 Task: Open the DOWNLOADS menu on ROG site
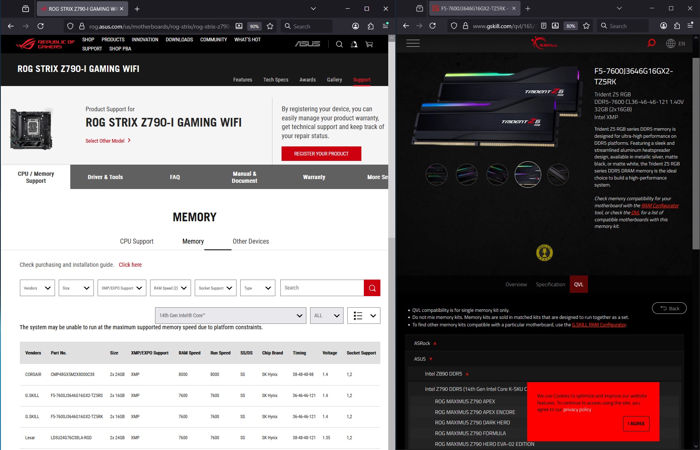tap(179, 40)
